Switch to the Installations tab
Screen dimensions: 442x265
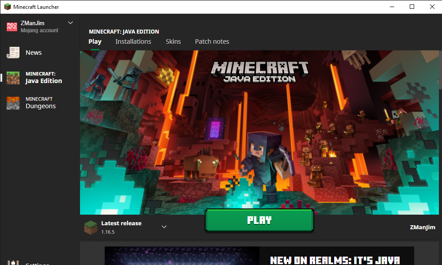[133, 42]
